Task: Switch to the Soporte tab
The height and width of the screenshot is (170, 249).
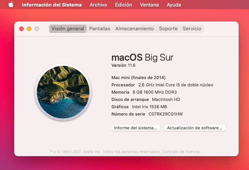Action: click(168, 29)
